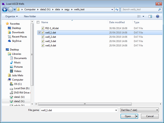Open the Help button
The width and height of the screenshot is (164, 123).
[x=158, y=16]
